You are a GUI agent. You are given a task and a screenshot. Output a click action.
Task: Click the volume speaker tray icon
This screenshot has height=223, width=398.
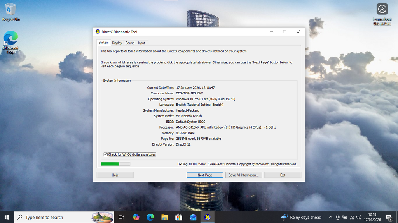click(x=358, y=217)
